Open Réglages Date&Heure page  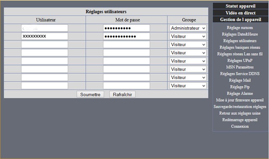pyautogui.click(x=240, y=34)
